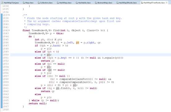Viewport: 171px width, 112px height.
Task: Click 'this' keyword on line 1043
Action: click(x=59, y=34)
